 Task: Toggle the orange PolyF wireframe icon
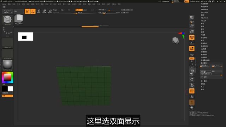pyautogui.click(x=192, y=91)
